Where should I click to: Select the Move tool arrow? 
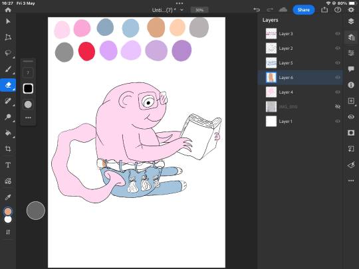point(8,21)
